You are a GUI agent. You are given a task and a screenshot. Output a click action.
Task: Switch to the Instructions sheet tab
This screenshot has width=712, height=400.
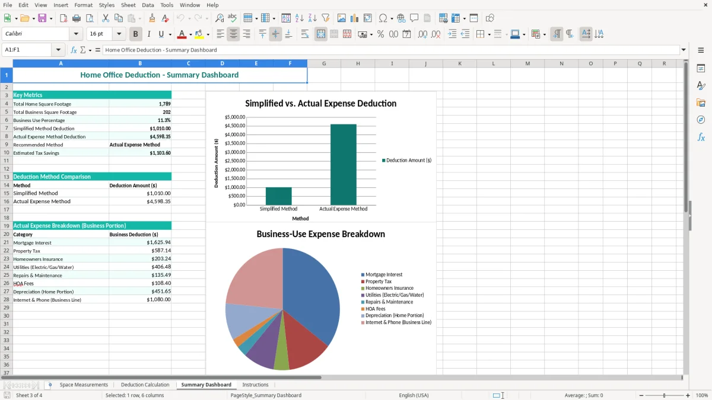click(255, 385)
